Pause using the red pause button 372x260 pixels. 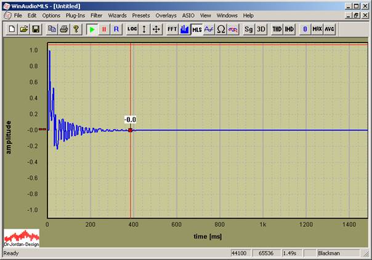103,29
